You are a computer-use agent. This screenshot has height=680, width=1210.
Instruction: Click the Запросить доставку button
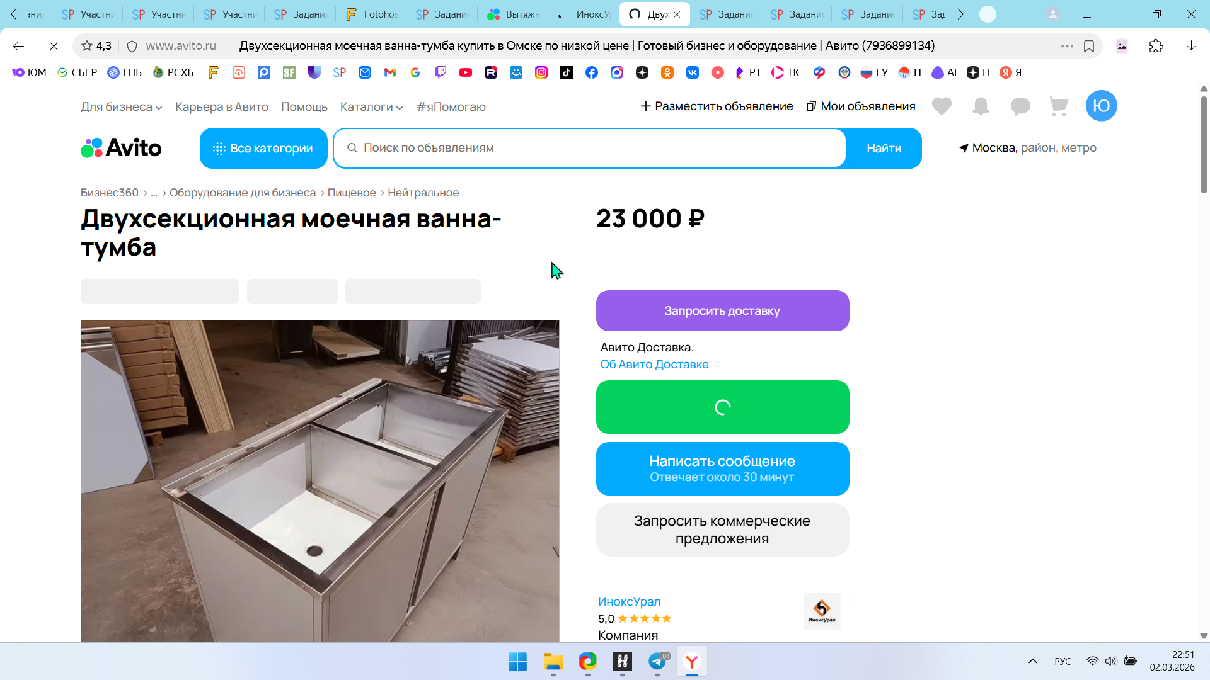coord(722,311)
